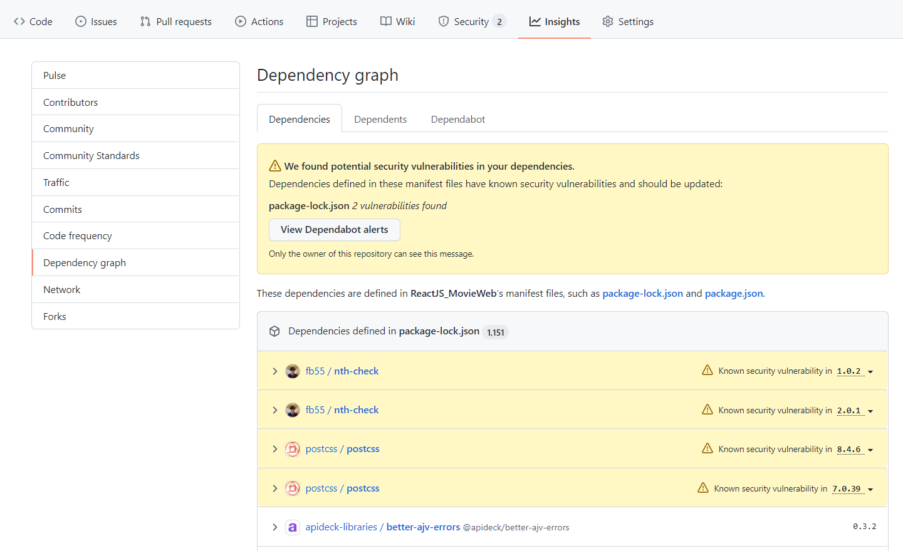Click postcss logo in the 8.4.6 row

[293, 449]
